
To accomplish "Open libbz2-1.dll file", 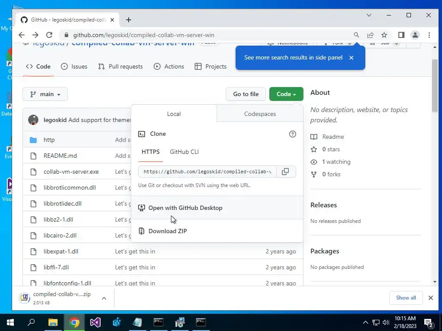I will [58, 219].
